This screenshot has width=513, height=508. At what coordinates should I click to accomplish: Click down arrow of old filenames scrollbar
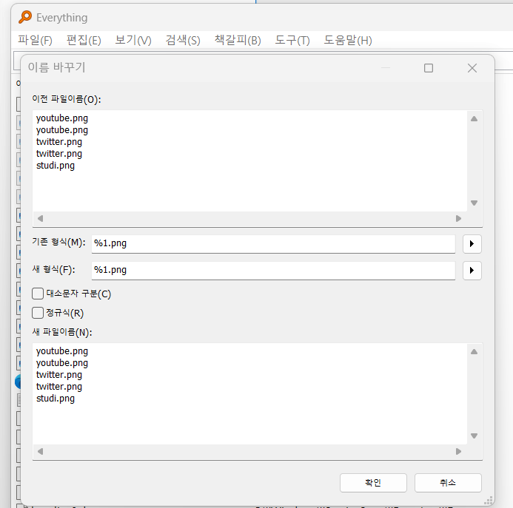click(x=474, y=203)
